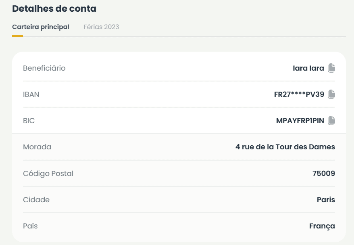
Task: Click the IBAN row label
Action: [x=31, y=94]
